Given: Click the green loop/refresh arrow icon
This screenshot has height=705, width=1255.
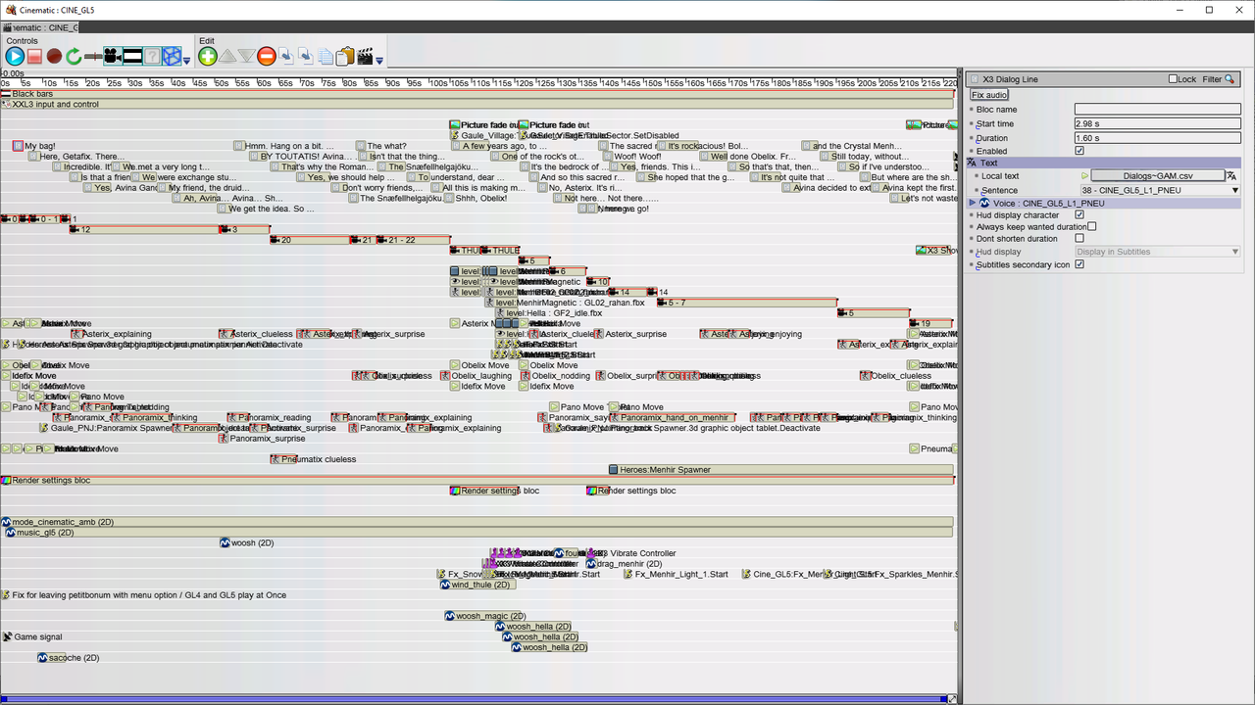Looking at the screenshot, I should coord(74,57).
